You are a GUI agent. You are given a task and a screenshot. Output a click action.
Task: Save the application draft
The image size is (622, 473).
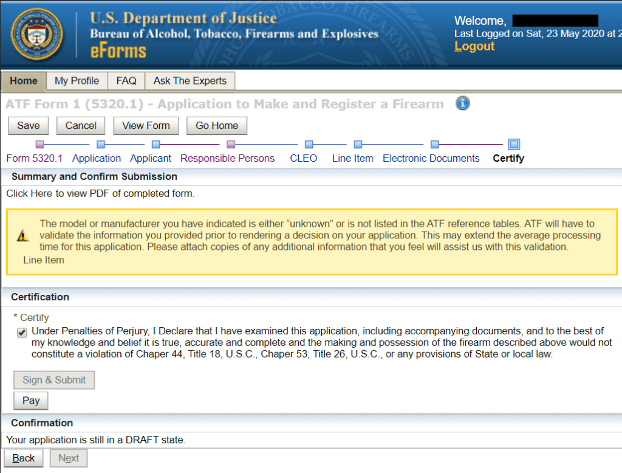[x=29, y=126]
